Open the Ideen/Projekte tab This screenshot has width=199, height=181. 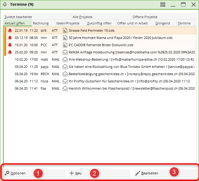[68, 23]
